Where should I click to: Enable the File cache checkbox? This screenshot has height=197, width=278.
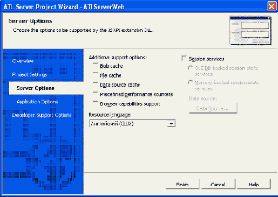pyautogui.click(x=96, y=75)
